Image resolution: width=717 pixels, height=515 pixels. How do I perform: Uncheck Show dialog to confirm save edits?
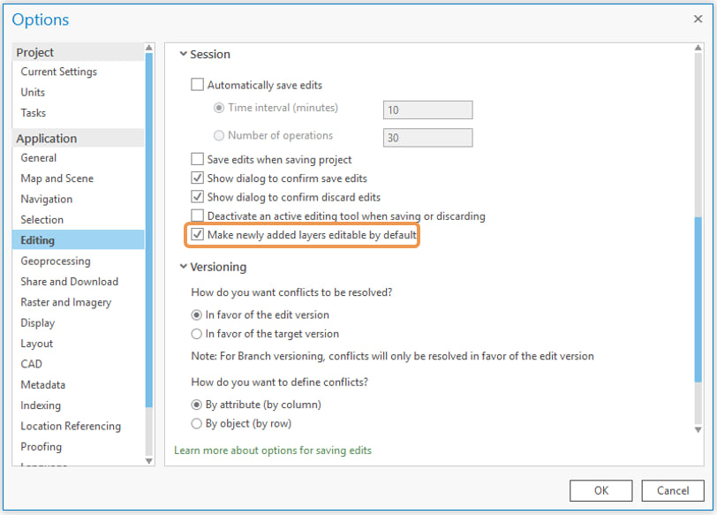coord(196,177)
